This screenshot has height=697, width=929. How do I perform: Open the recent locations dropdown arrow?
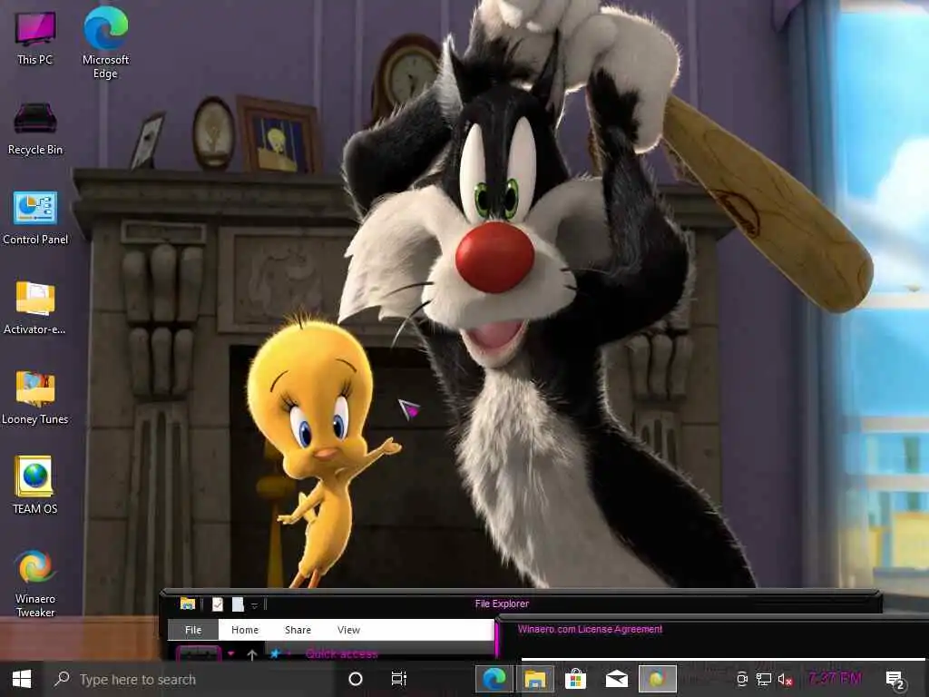coord(231,653)
